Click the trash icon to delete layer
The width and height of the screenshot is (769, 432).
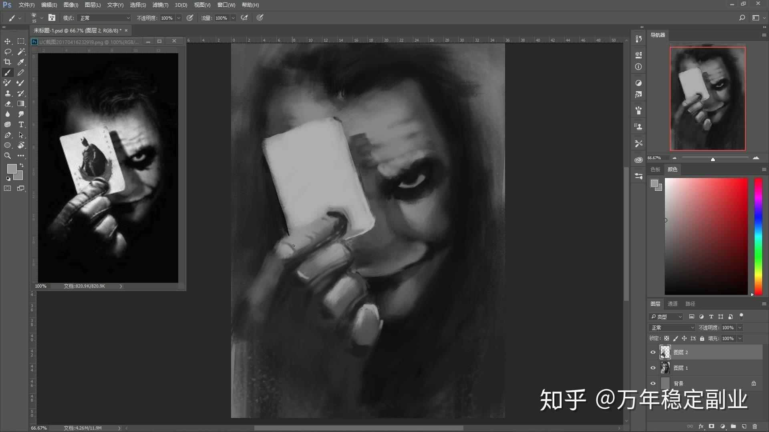point(755,426)
